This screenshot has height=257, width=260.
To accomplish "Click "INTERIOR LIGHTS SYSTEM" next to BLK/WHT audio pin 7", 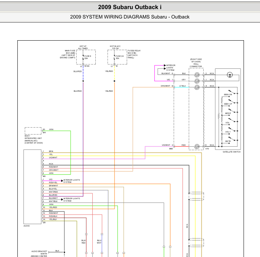I will point(71,199).
